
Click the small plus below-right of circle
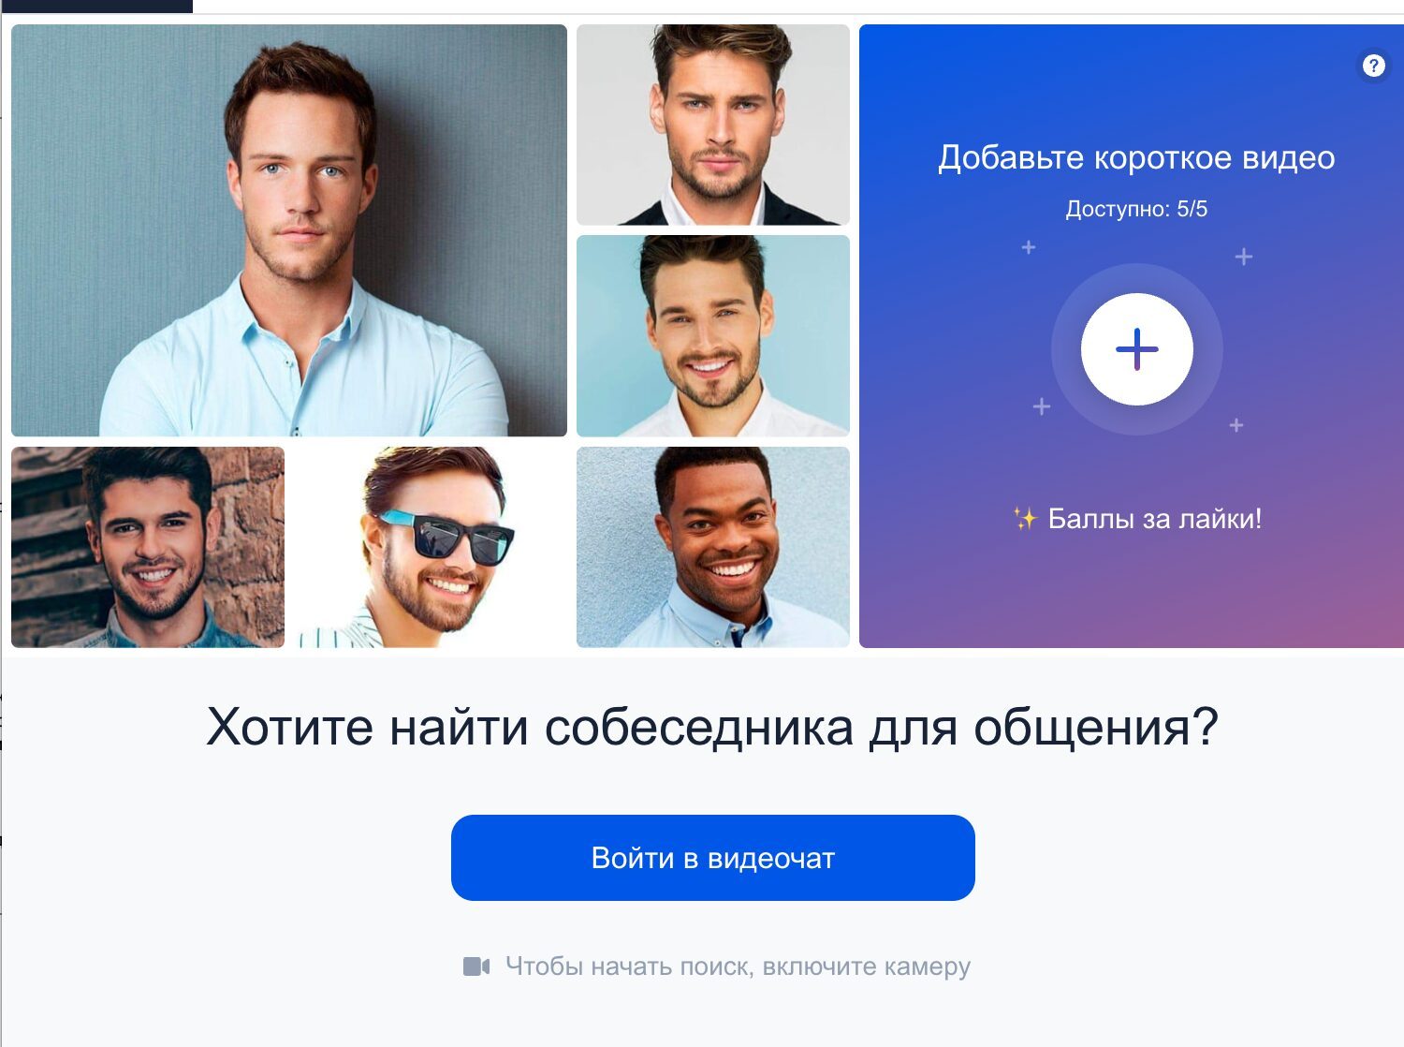(x=1236, y=425)
